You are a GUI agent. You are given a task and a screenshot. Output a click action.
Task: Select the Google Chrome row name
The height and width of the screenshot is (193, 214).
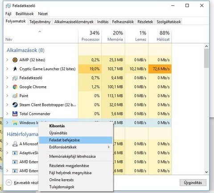point(33,87)
